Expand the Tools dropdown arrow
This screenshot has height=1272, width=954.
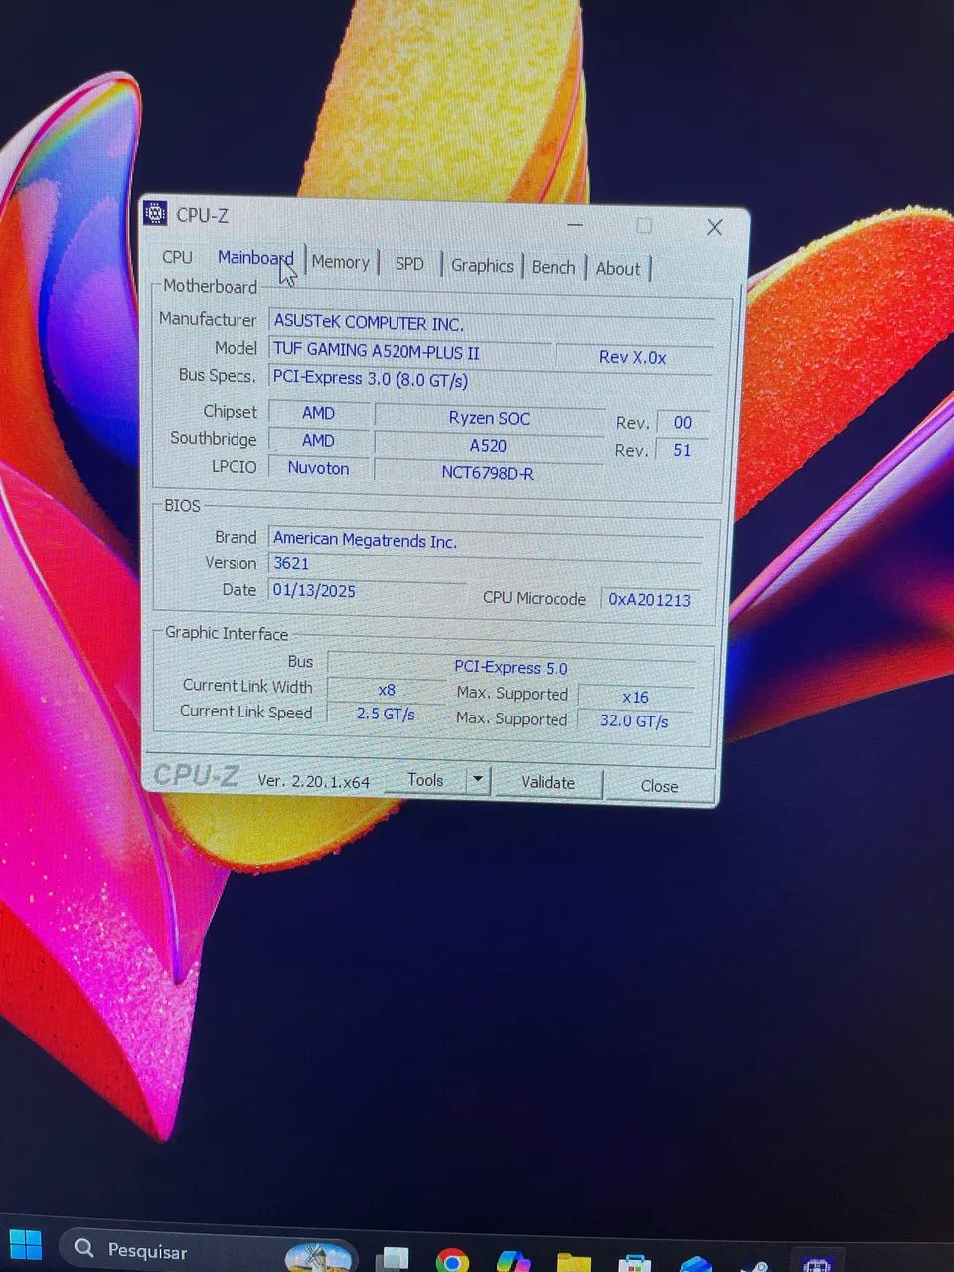tap(478, 780)
